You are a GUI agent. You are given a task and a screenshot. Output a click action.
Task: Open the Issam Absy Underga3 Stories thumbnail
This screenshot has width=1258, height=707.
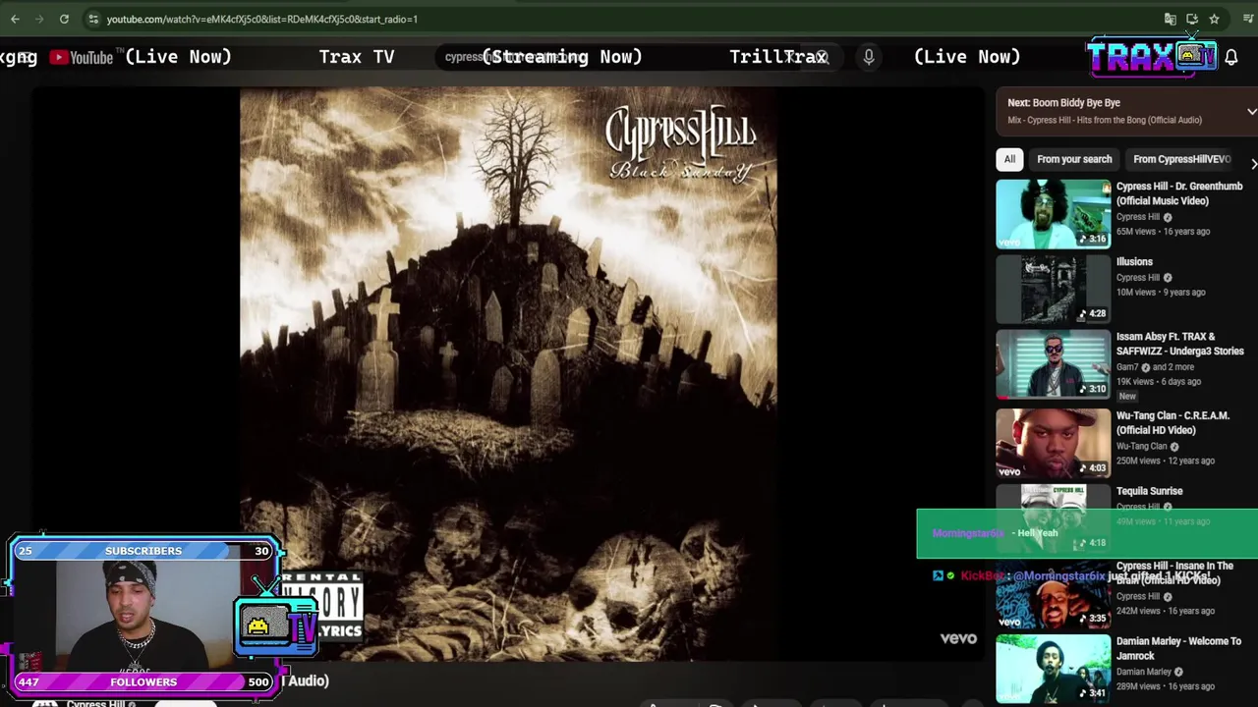[x=1053, y=364]
